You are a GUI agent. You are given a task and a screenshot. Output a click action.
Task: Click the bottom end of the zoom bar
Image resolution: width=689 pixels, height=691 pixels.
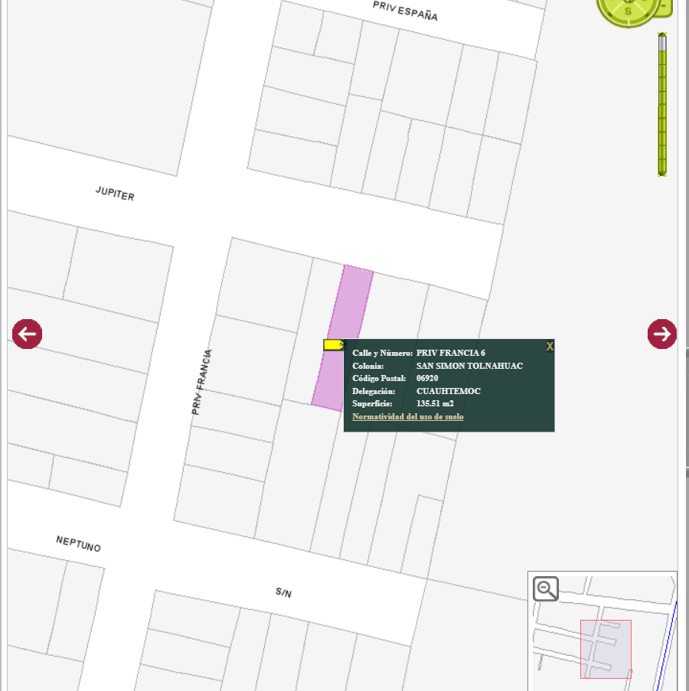coord(662,173)
